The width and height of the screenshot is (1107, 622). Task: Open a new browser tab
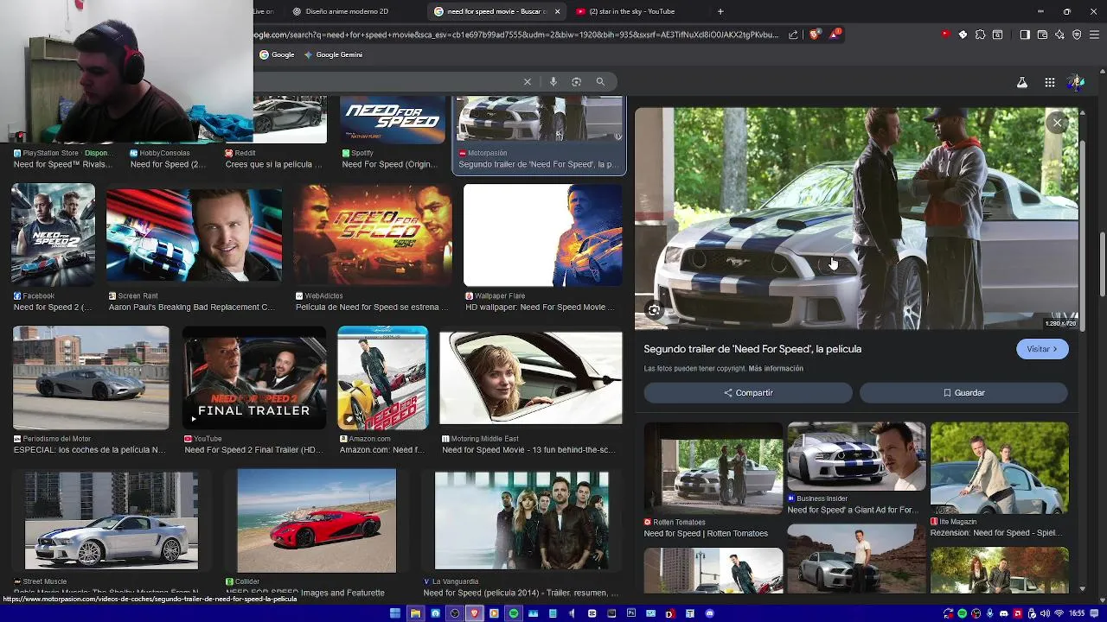[x=720, y=11]
